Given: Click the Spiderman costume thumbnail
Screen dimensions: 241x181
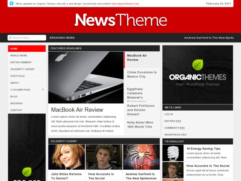Looking at the screenshot, I should coord(142,157).
